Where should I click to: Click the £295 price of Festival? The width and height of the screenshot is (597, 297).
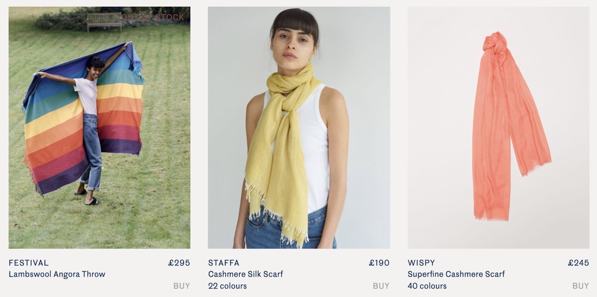[179, 263]
